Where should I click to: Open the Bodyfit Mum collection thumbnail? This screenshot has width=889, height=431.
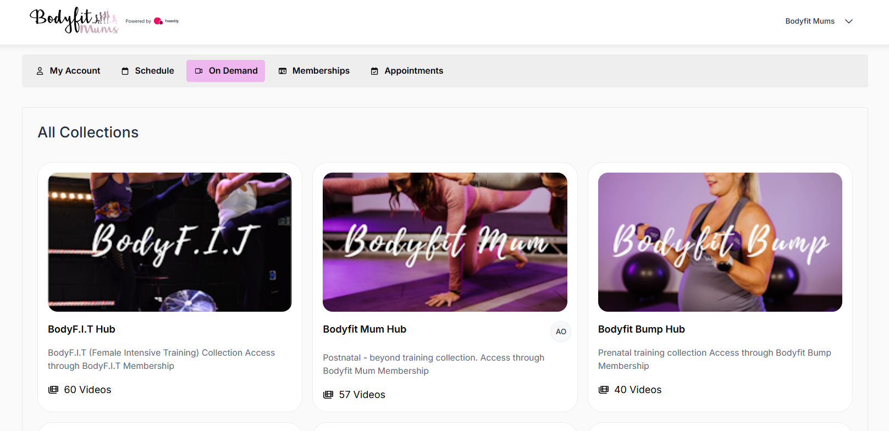445,242
